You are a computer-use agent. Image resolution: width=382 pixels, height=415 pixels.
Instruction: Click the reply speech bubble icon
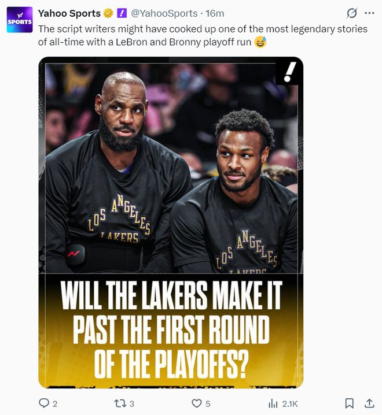pyautogui.click(x=44, y=403)
